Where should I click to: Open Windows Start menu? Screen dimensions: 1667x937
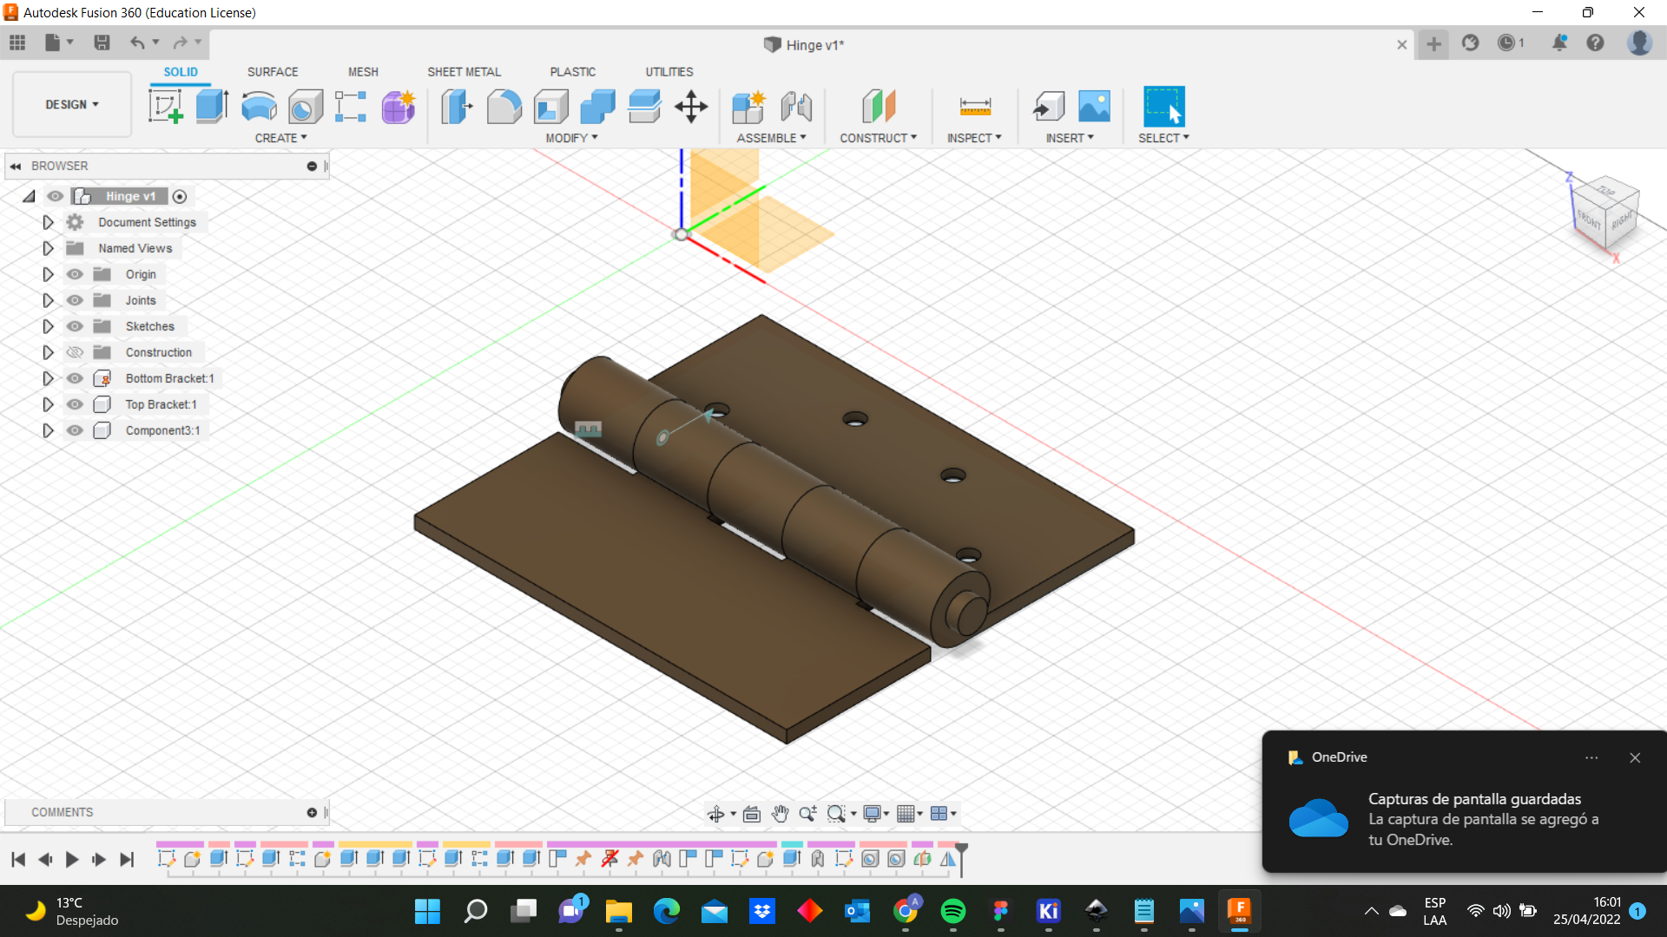(427, 911)
